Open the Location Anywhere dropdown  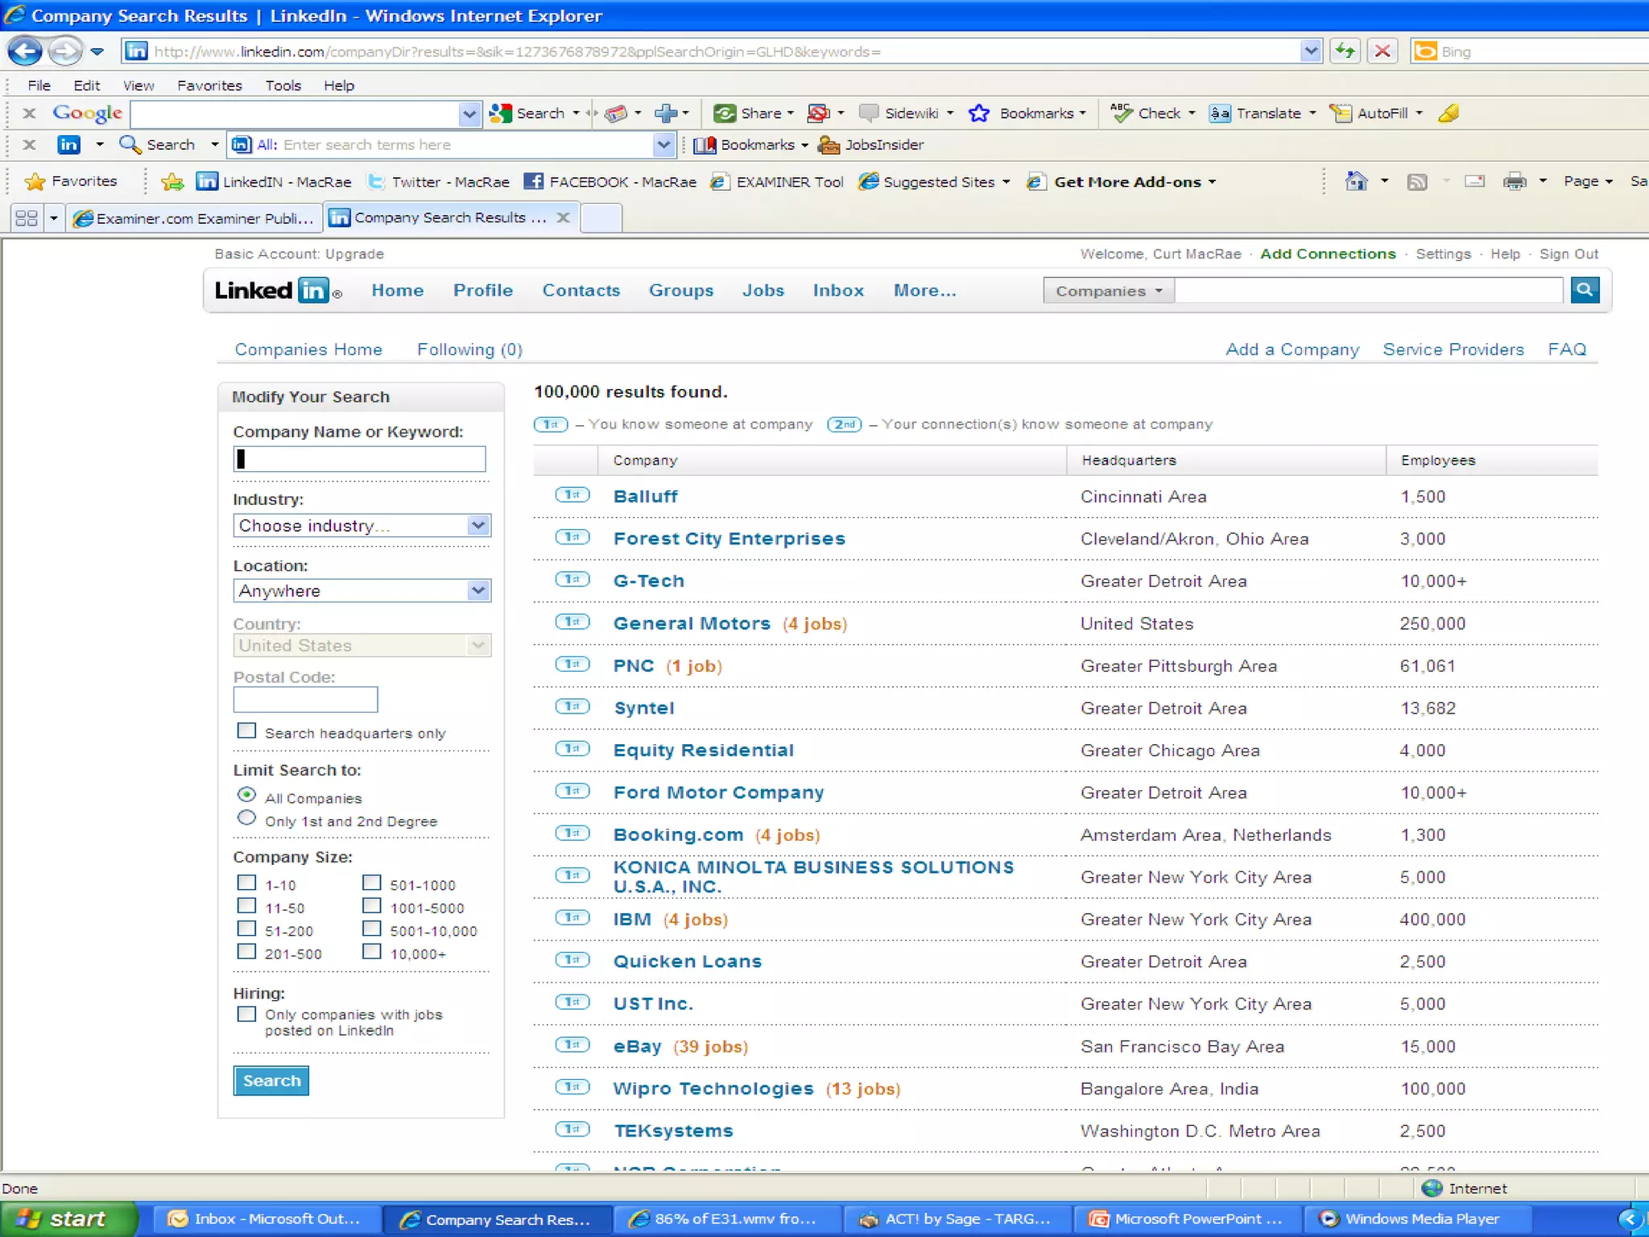(477, 591)
